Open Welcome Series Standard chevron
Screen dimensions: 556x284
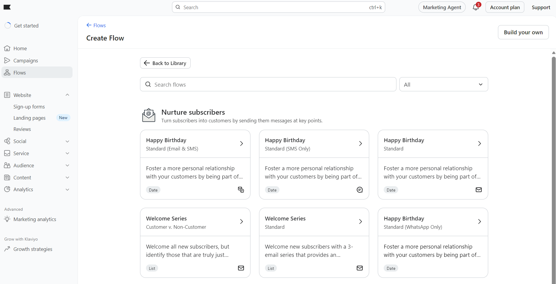[360, 221]
